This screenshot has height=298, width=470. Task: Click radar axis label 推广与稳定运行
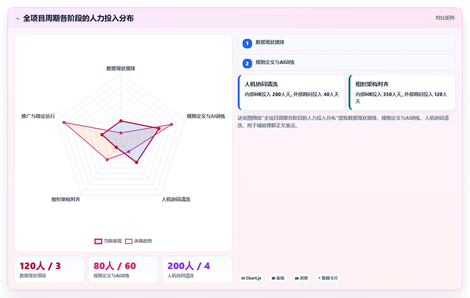pyautogui.click(x=38, y=116)
